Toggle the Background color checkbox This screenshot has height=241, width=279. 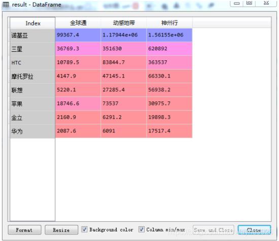click(84, 229)
